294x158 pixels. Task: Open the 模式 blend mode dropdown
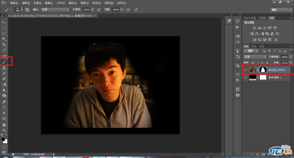55,10
